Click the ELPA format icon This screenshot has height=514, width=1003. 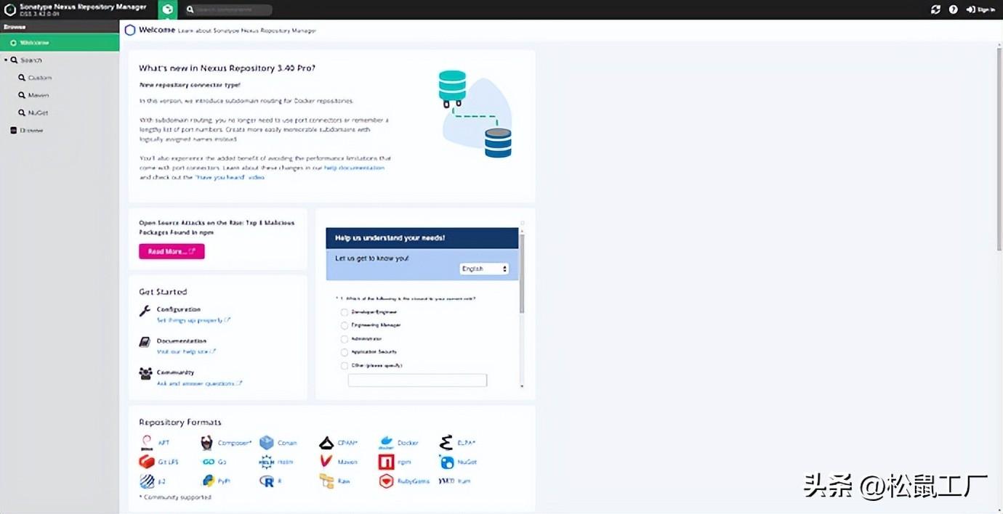click(446, 442)
